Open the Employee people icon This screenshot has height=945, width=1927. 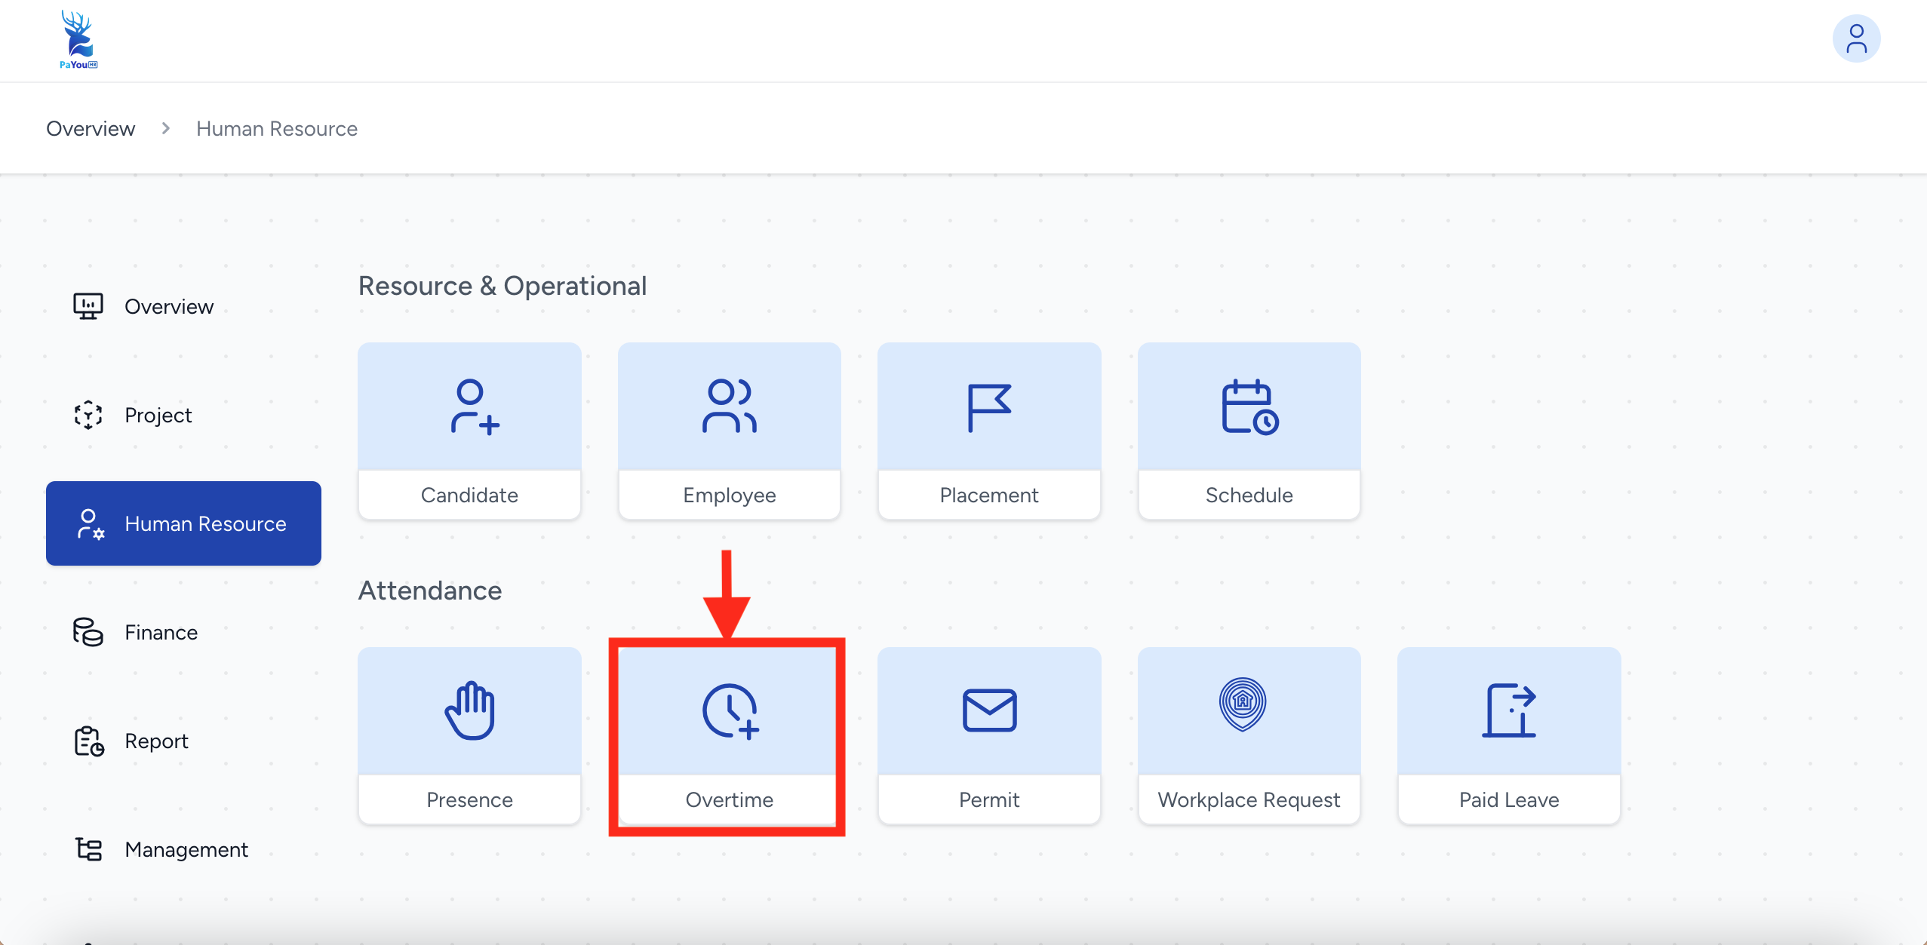729,407
